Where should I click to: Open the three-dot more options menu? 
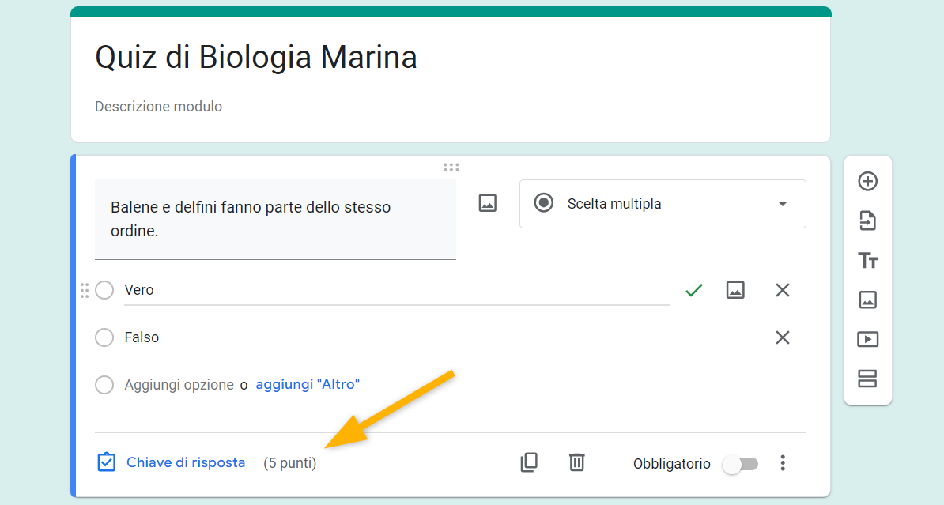tap(783, 463)
